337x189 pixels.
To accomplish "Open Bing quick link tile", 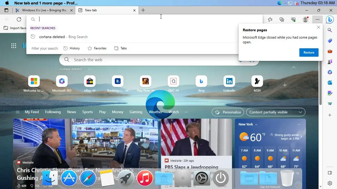I will click(x=201, y=84).
